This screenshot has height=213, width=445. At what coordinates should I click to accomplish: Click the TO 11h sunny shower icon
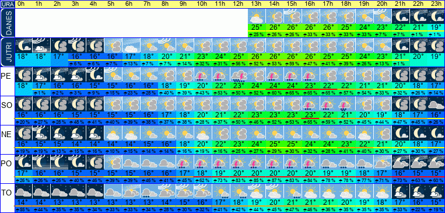[x=221, y=191]
